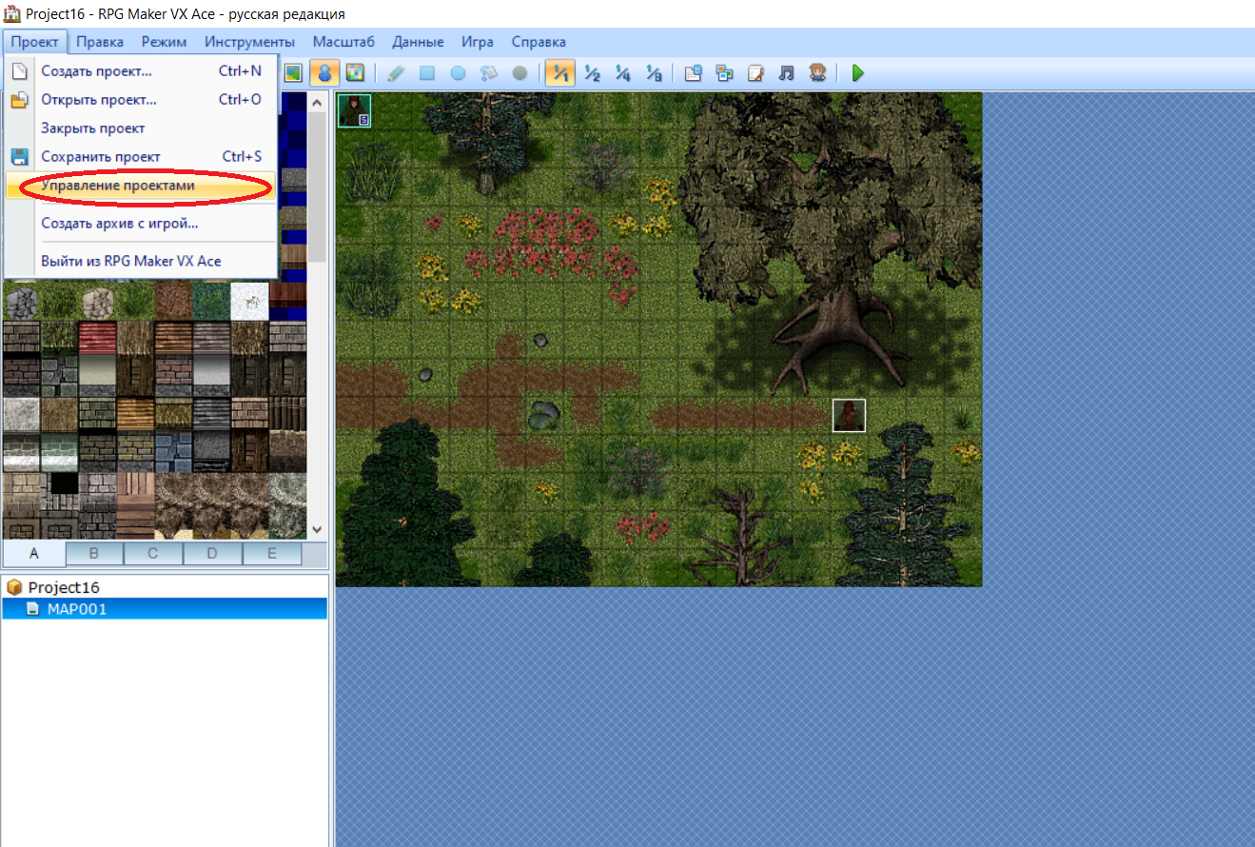Choose Закрыть проект menu entry
The width and height of the screenshot is (1255, 847).
140,128
